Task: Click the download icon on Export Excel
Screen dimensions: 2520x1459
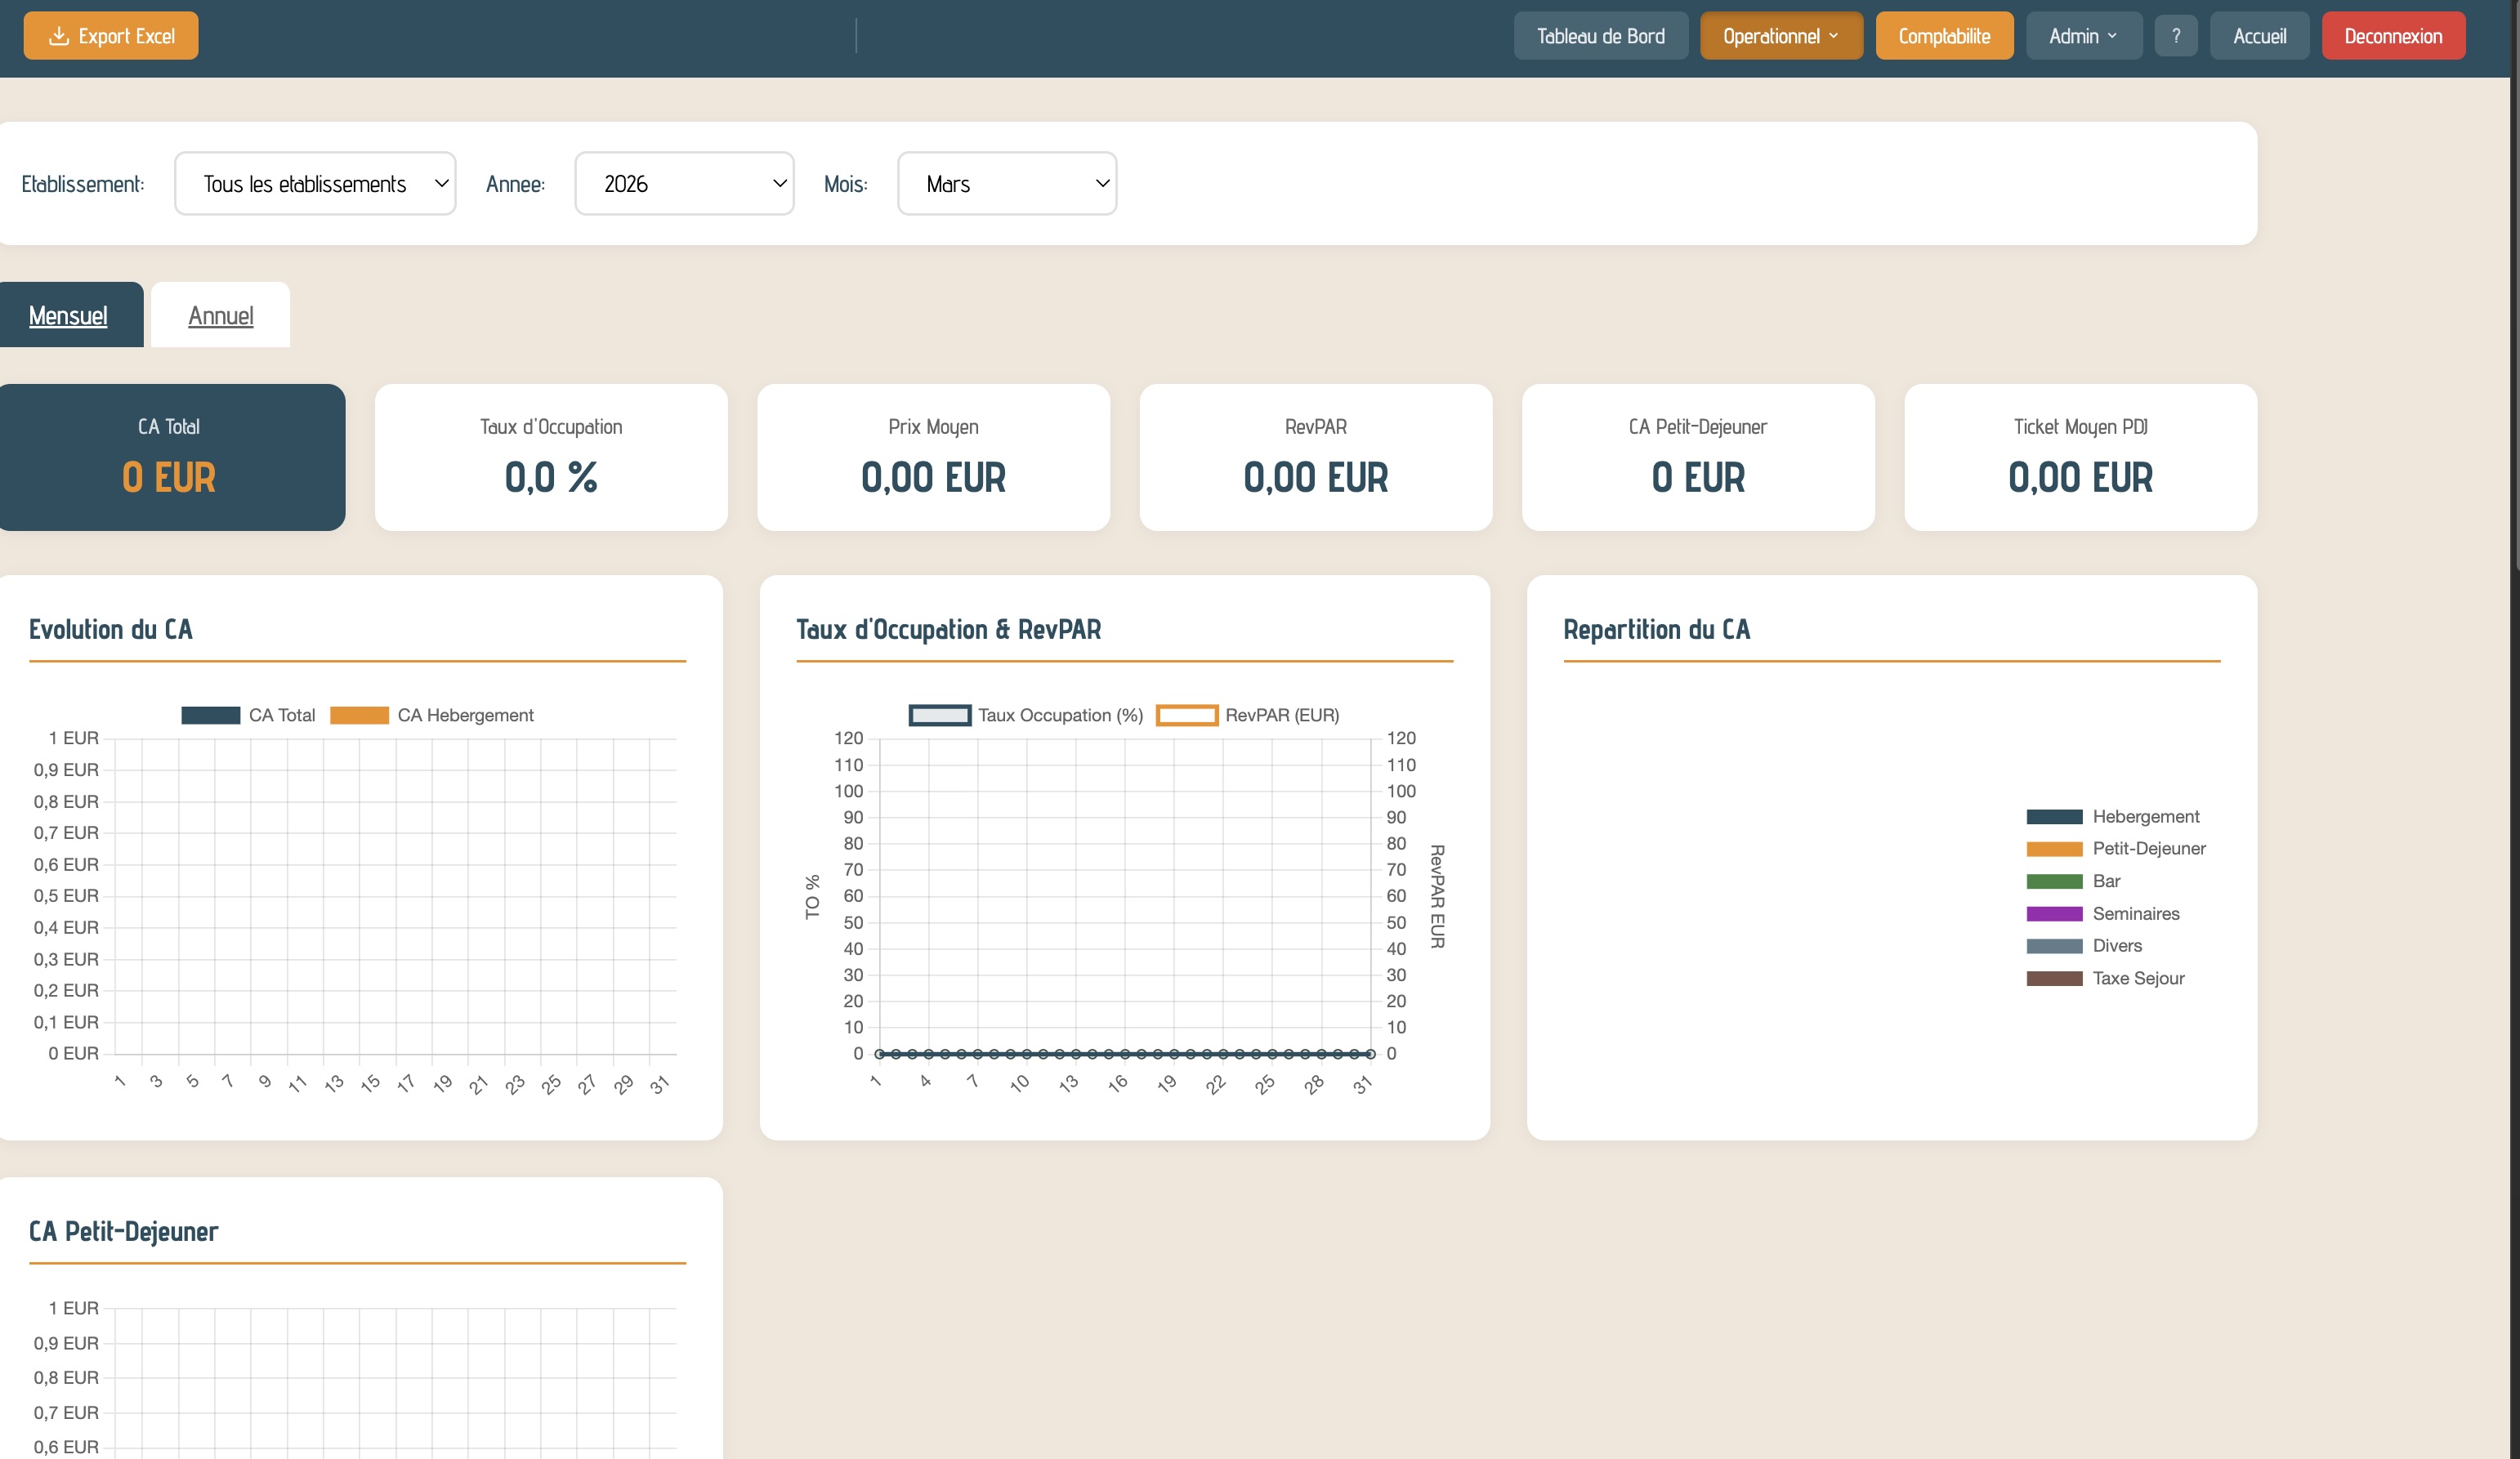Action: [59, 35]
